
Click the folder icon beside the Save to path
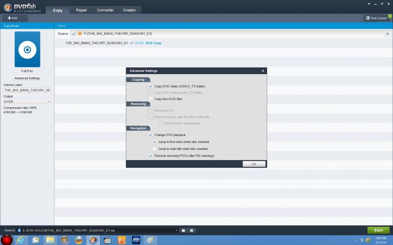183,230
